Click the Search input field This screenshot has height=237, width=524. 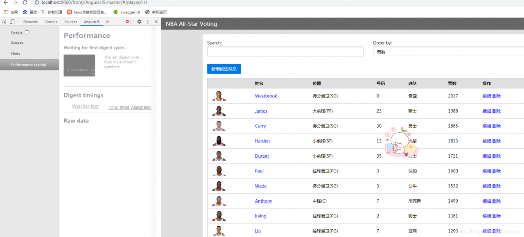tap(285, 52)
